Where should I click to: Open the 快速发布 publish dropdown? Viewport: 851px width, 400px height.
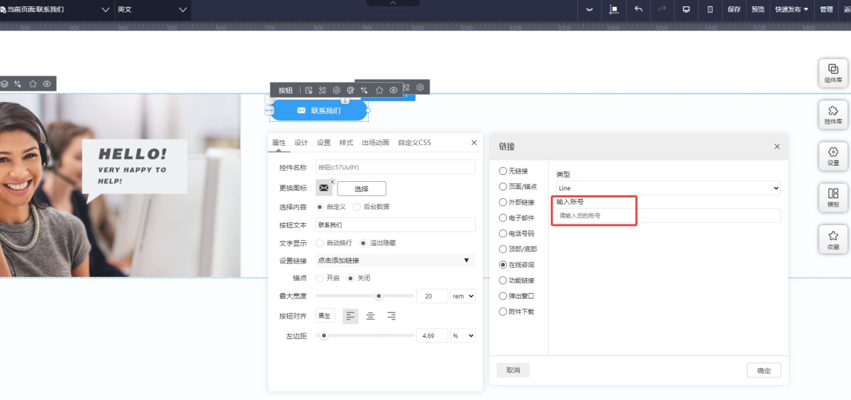[791, 9]
